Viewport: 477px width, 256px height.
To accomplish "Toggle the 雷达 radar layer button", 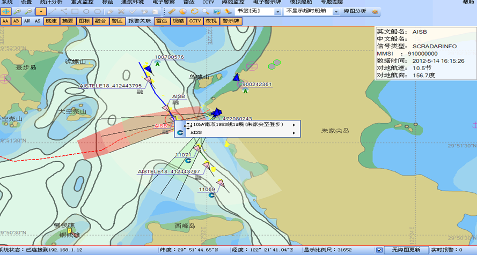I will [x=161, y=21].
